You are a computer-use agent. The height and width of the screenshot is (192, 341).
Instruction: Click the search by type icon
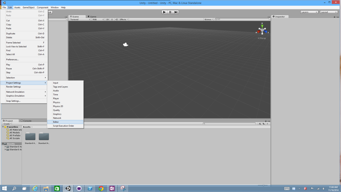point(260,124)
